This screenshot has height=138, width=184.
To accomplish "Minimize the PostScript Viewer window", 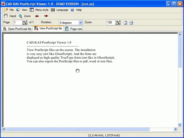I will tap(168, 4).
